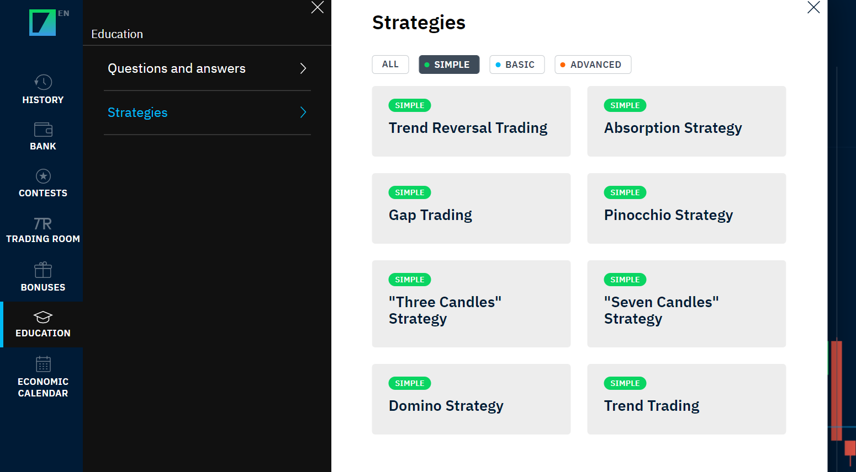Open the Bonuses gift icon
Screen dimensions: 856x472
click(43, 270)
